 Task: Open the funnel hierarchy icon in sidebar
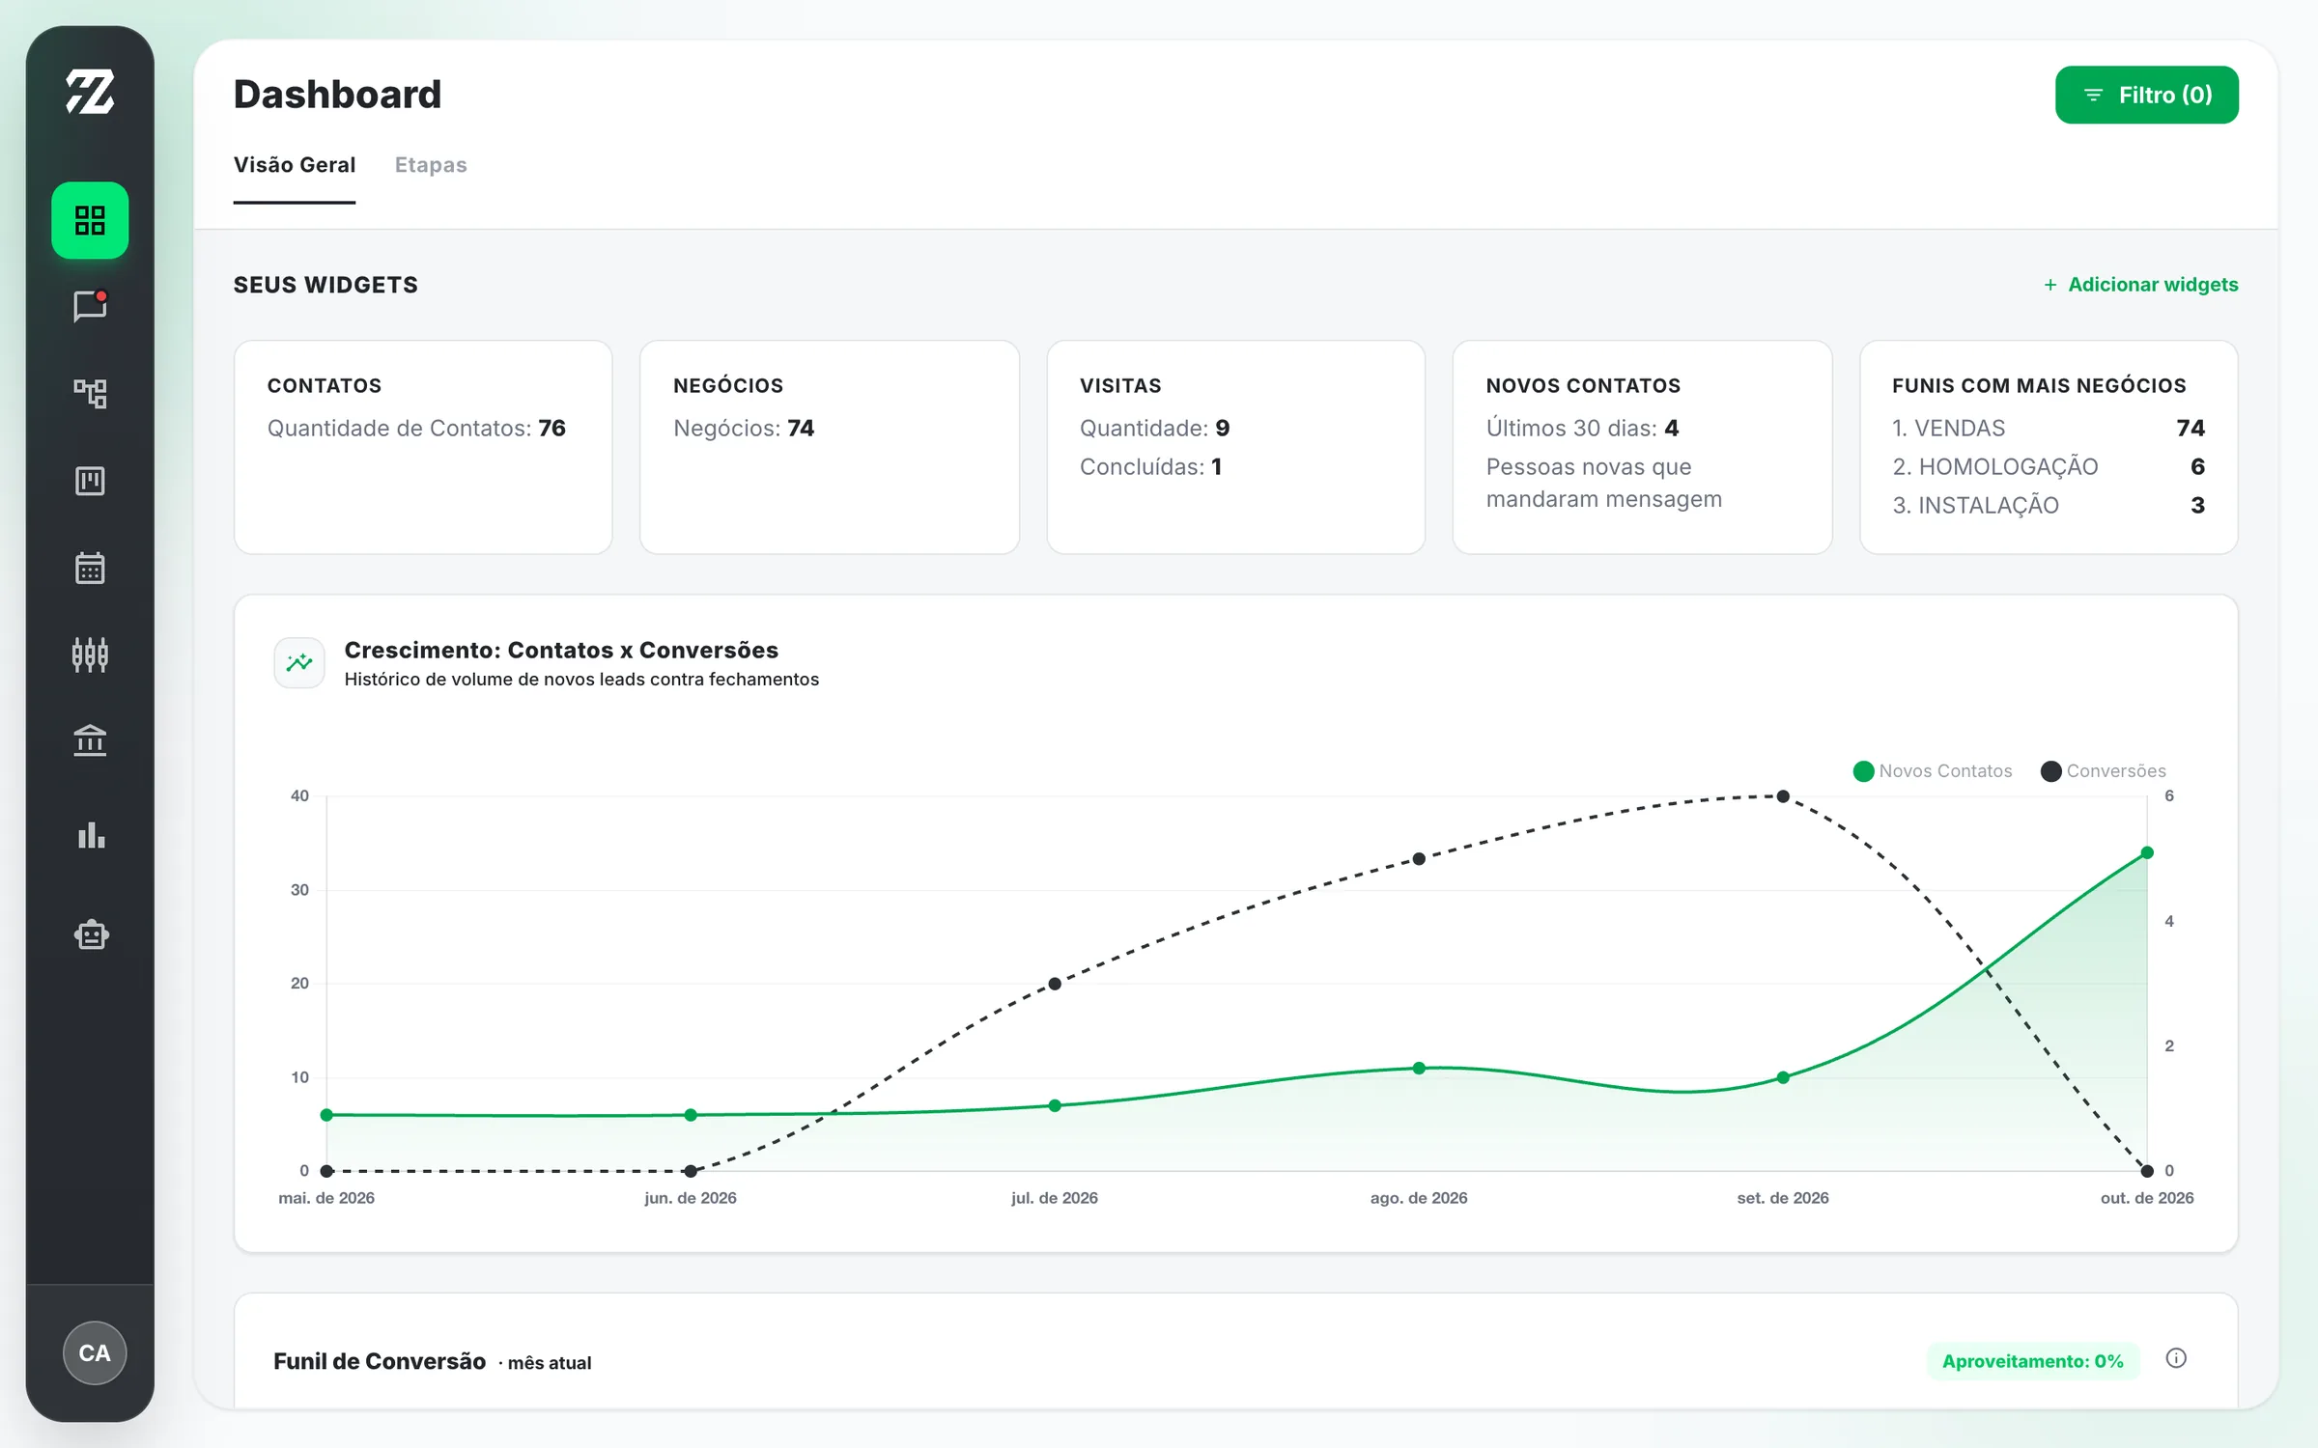[x=90, y=393]
